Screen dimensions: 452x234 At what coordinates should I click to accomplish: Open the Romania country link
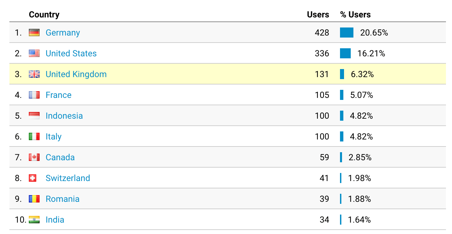[x=62, y=199]
